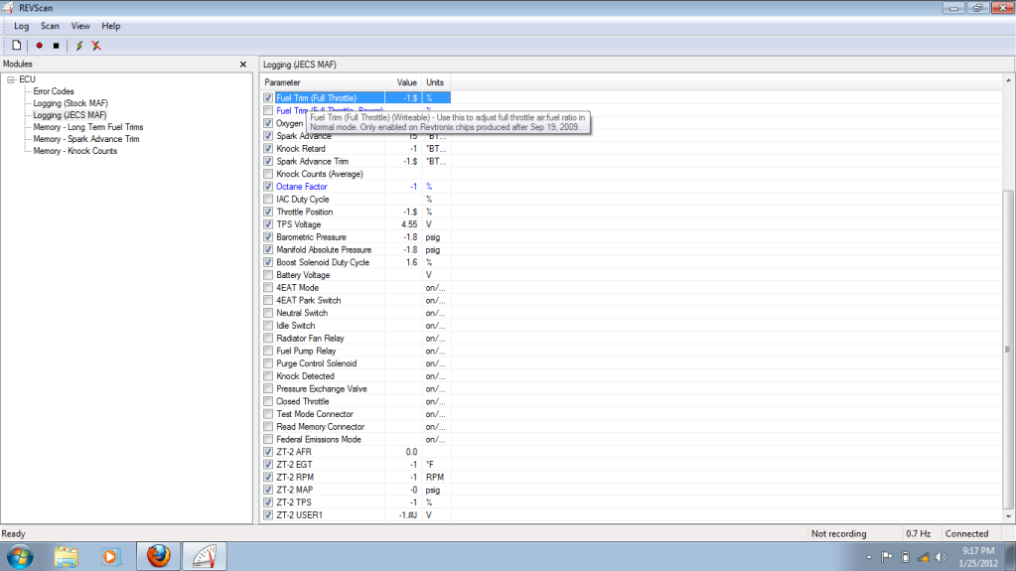The height and width of the screenshot is (571, 1016).
Task: Collapse the ECU tree node
Action: click(x=11, y=79)
